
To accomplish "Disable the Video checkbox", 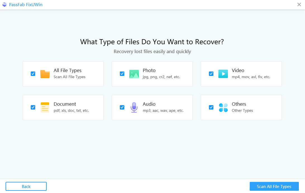I will coord(211,74).
